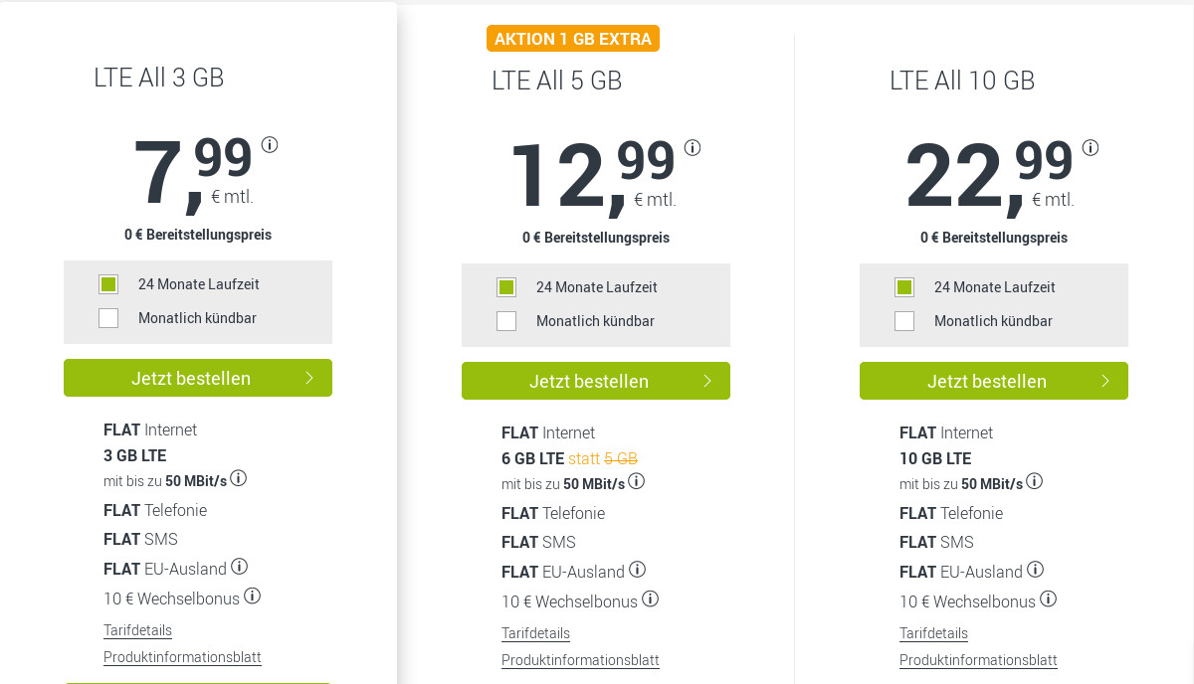Select Monatlich kündbar for LTE All 10 GB

click(x=904, y=321)
